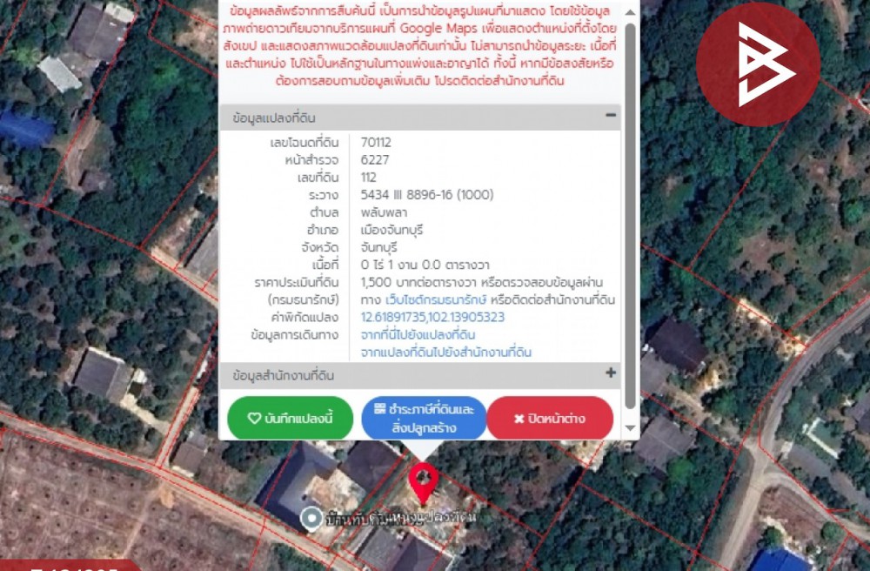
Task: Click the QR icon on blue button
Action: pyautogui.click(x=379, y=409)
